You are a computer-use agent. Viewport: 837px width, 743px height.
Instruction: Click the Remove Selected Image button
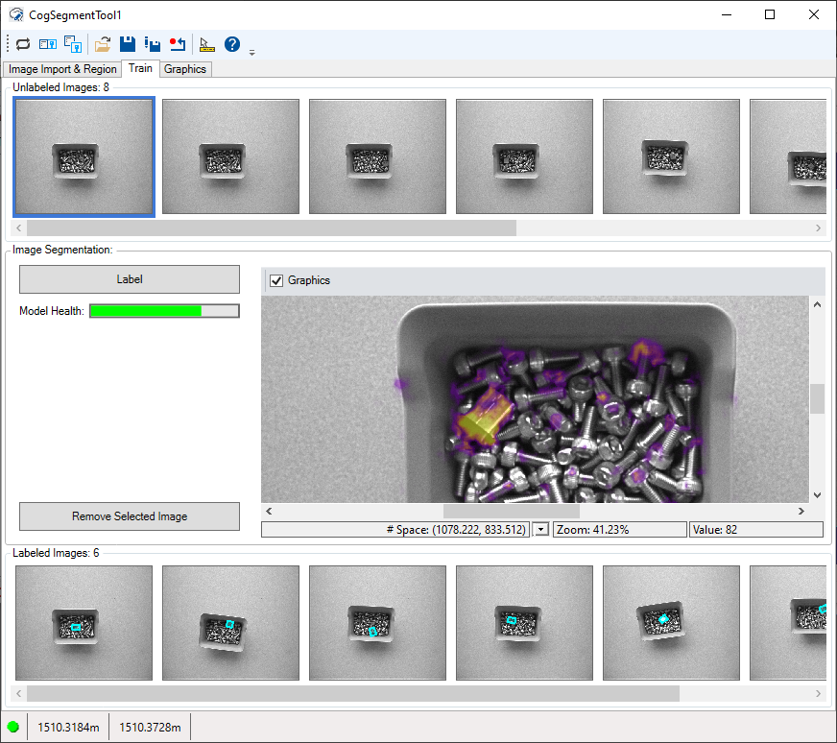tap(130, 516)
